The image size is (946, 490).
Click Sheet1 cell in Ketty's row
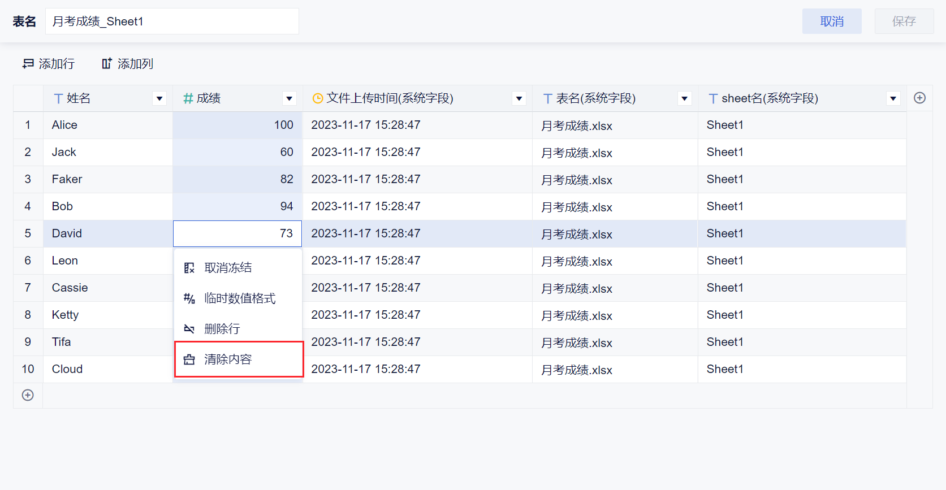point(802,315)
